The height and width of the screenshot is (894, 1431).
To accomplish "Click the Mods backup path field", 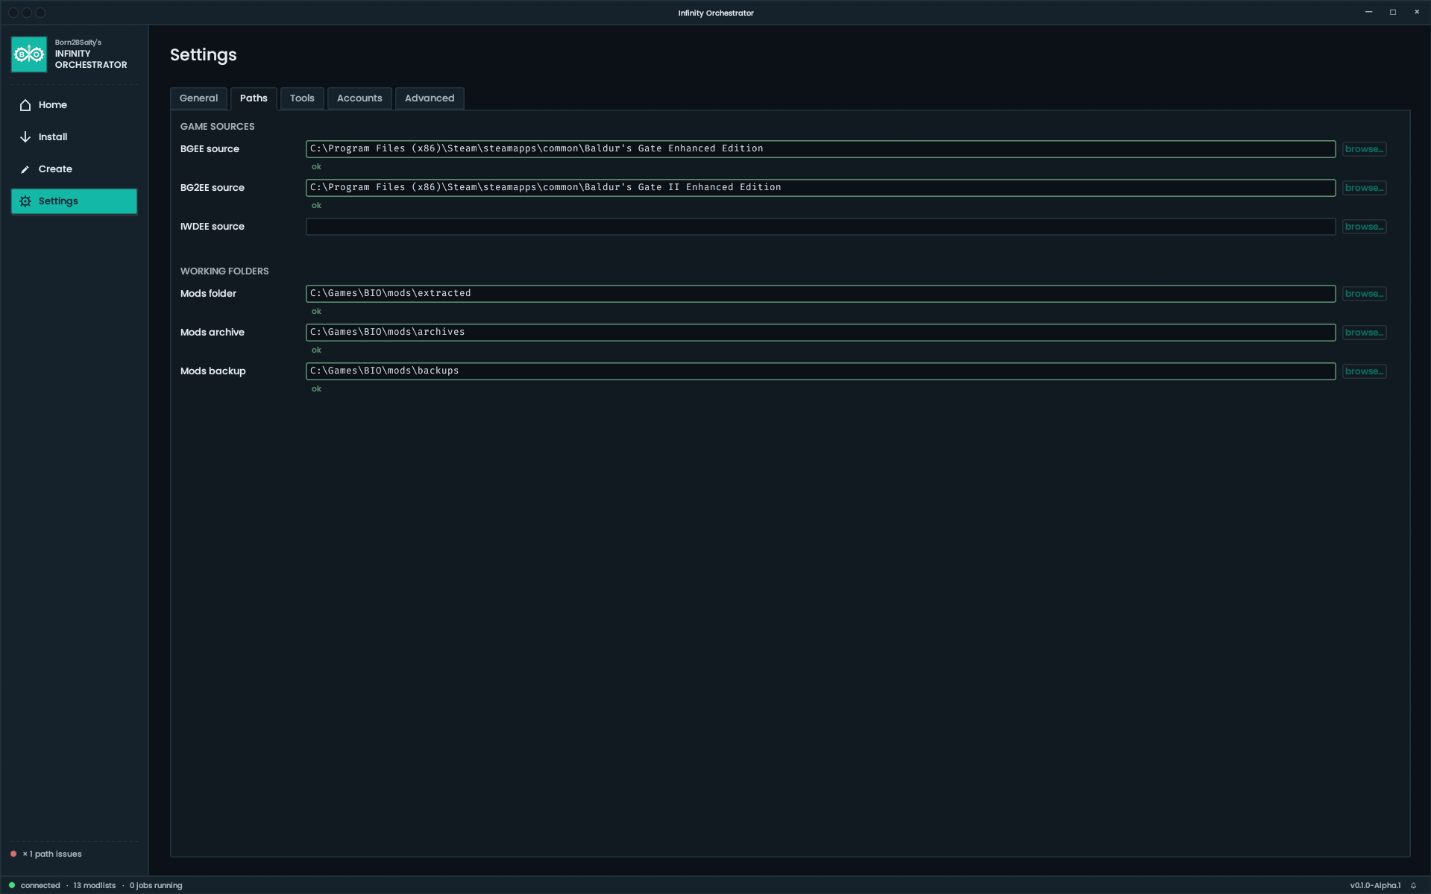I will point(820,371).
